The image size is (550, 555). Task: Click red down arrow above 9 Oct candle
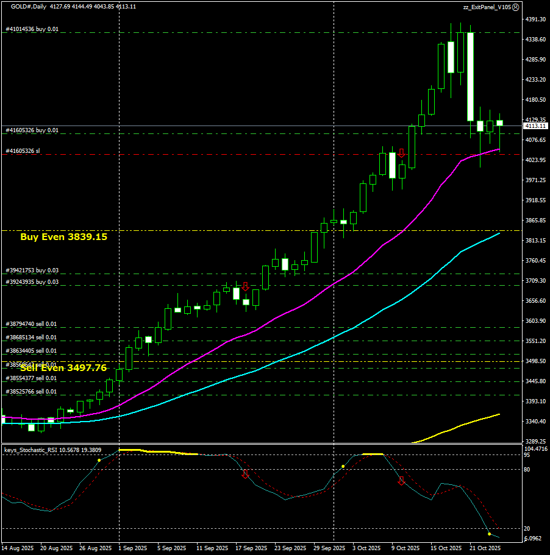pos(401,153)
